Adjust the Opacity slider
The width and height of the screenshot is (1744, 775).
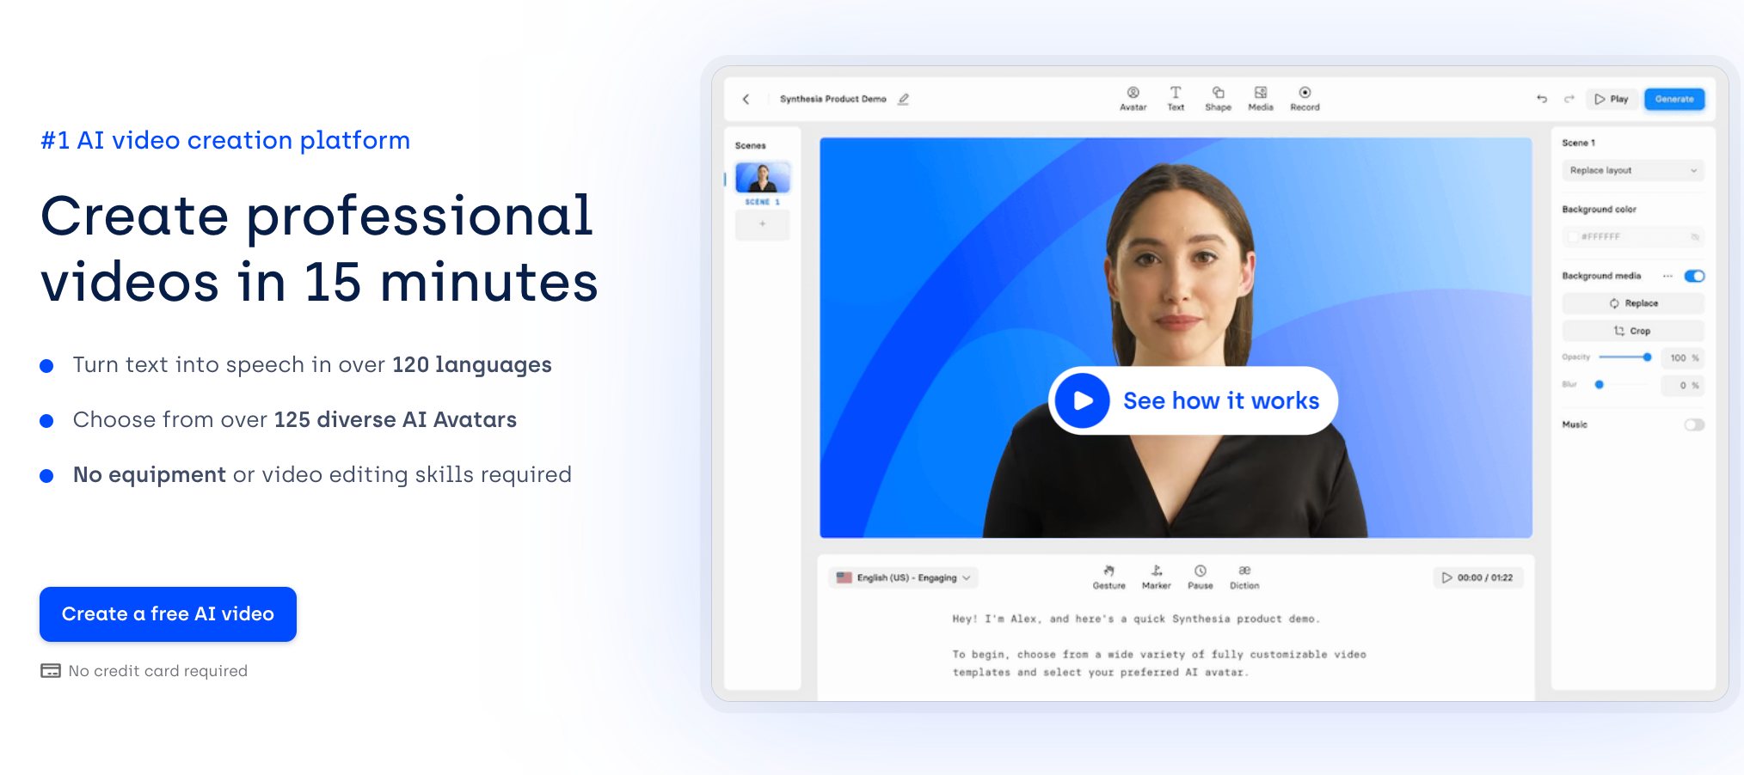[1624, 357]
